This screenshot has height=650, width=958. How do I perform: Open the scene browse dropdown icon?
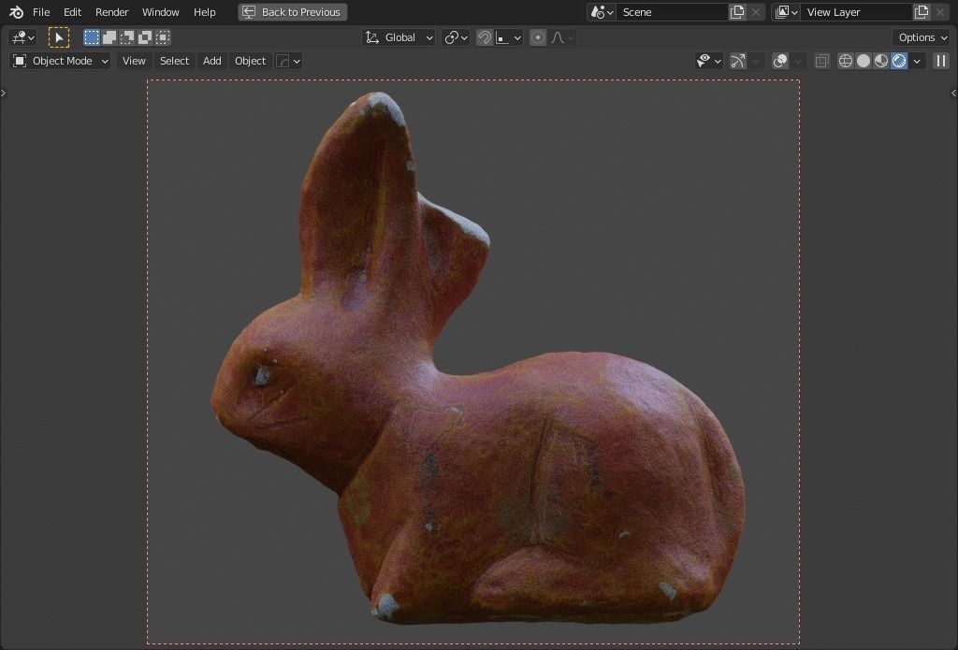point(602,12)
